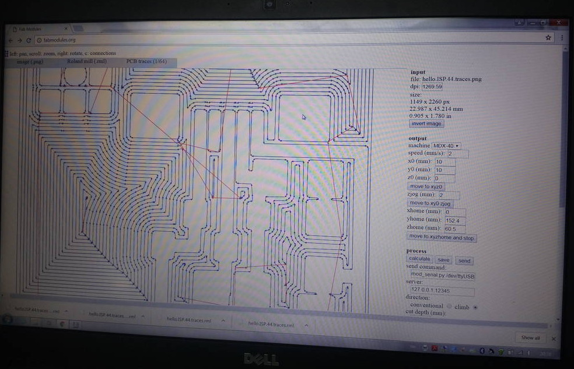The image size is (574, 369).
Task: Select the conventional direction radio button
Action: (x=449, y=306)
